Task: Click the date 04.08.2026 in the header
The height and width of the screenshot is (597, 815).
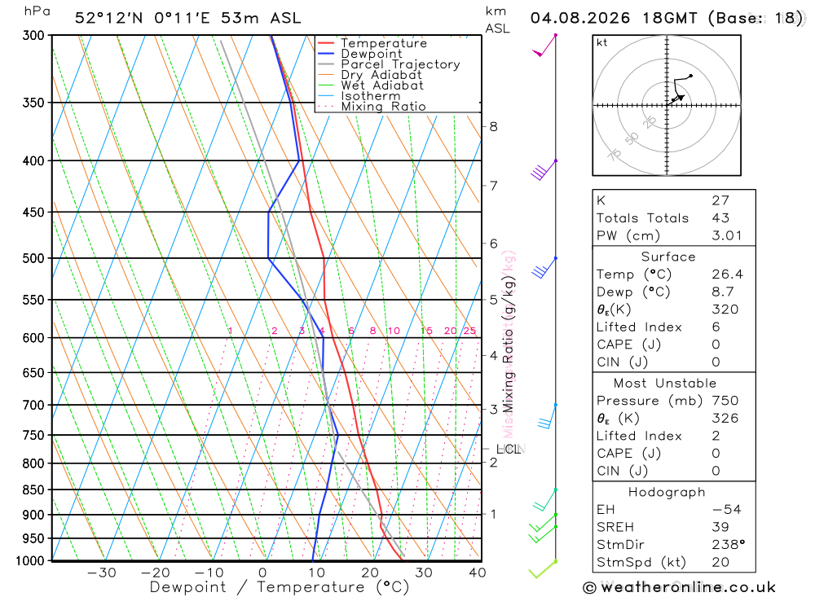Action: (x=580, y=18)
